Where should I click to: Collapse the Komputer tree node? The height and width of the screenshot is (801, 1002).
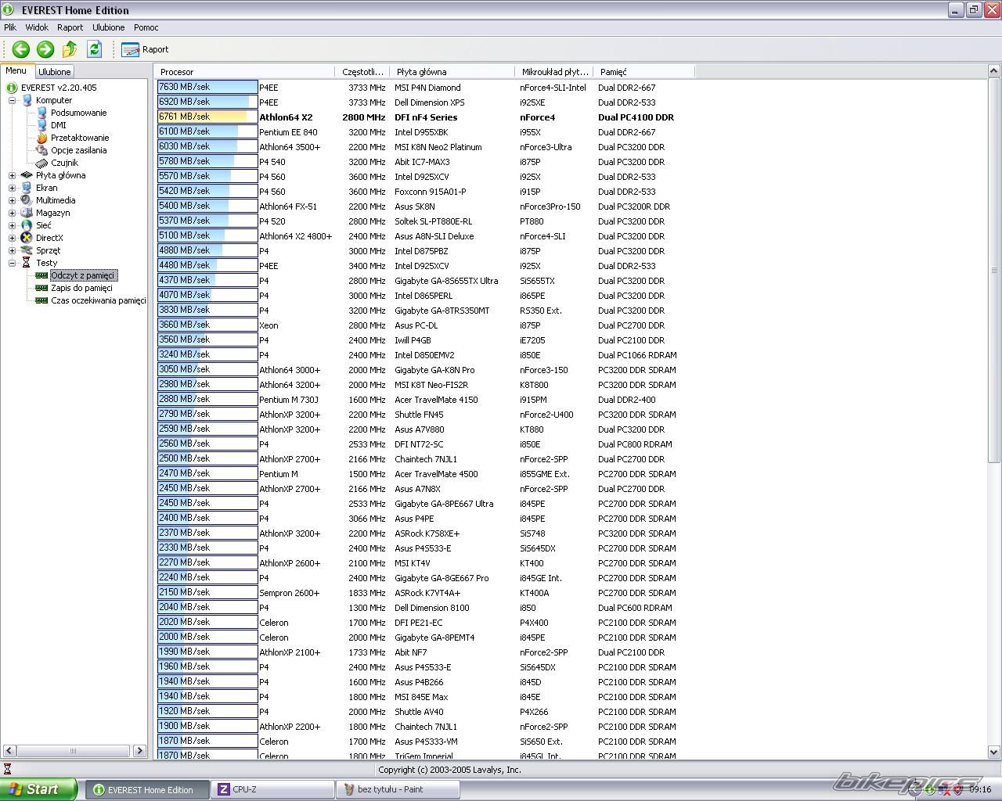pyautogui.click(x=12, y=100)
